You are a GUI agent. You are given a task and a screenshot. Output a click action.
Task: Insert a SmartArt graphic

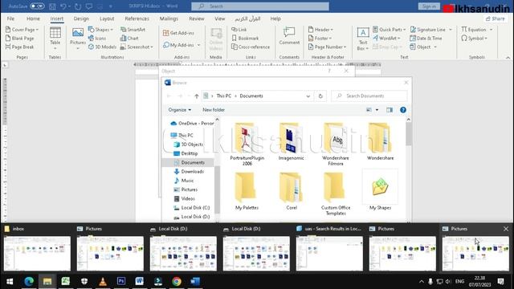click(x=133, y=30)
